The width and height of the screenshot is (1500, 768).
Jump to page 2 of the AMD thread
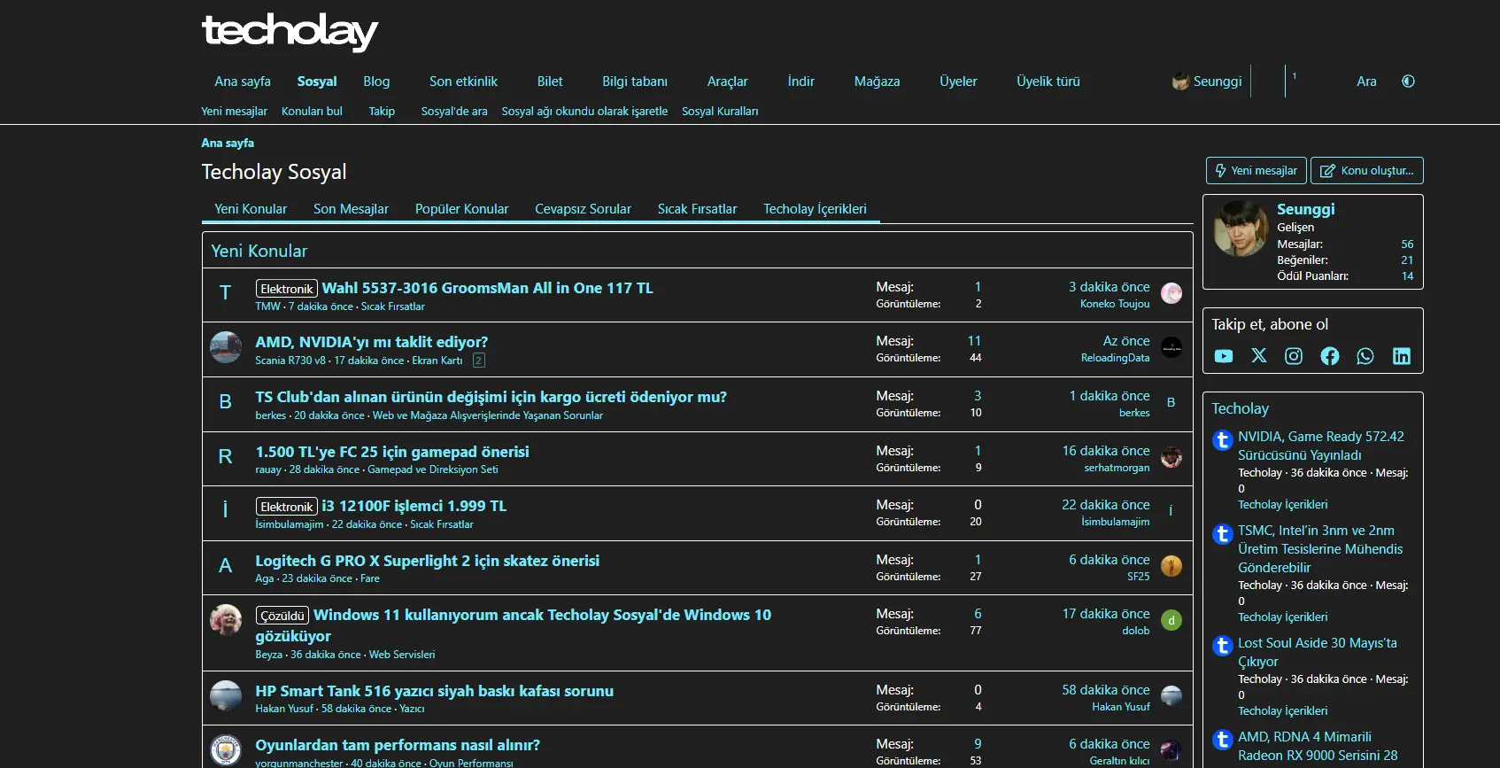(x=479, y=361)
